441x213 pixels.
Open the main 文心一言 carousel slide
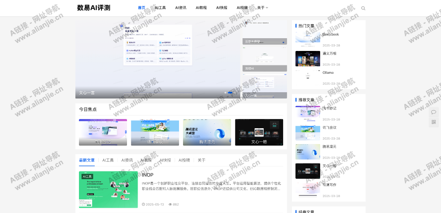click(157, 59)
